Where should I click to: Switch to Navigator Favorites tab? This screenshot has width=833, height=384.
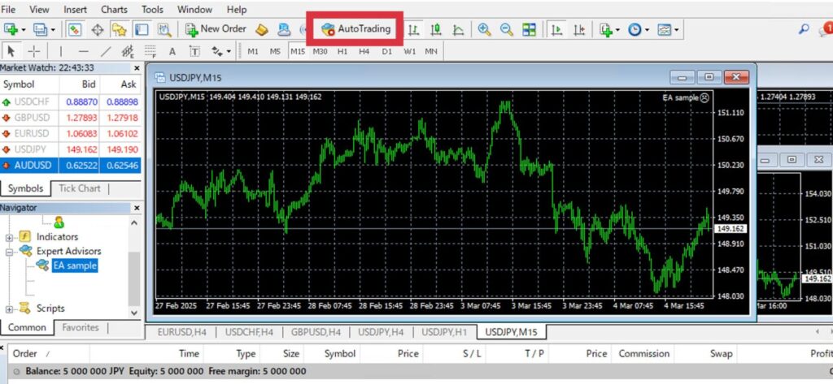[x=81, y=327]
